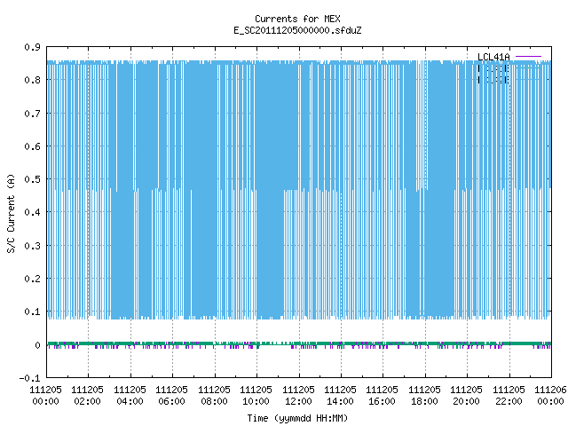
Task: Click y-axis value 0.6
Action: click(32, 146)
